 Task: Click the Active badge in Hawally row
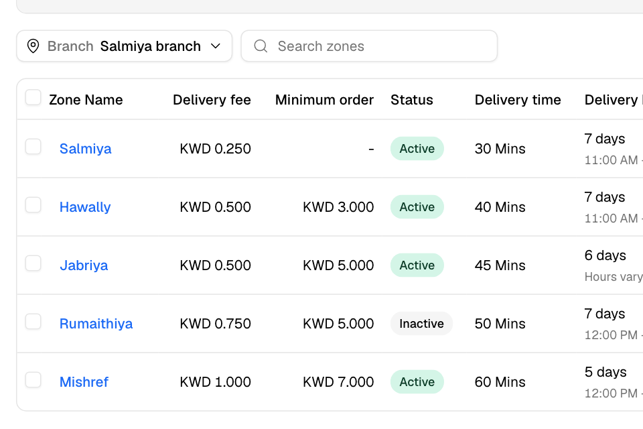(417, 207)
